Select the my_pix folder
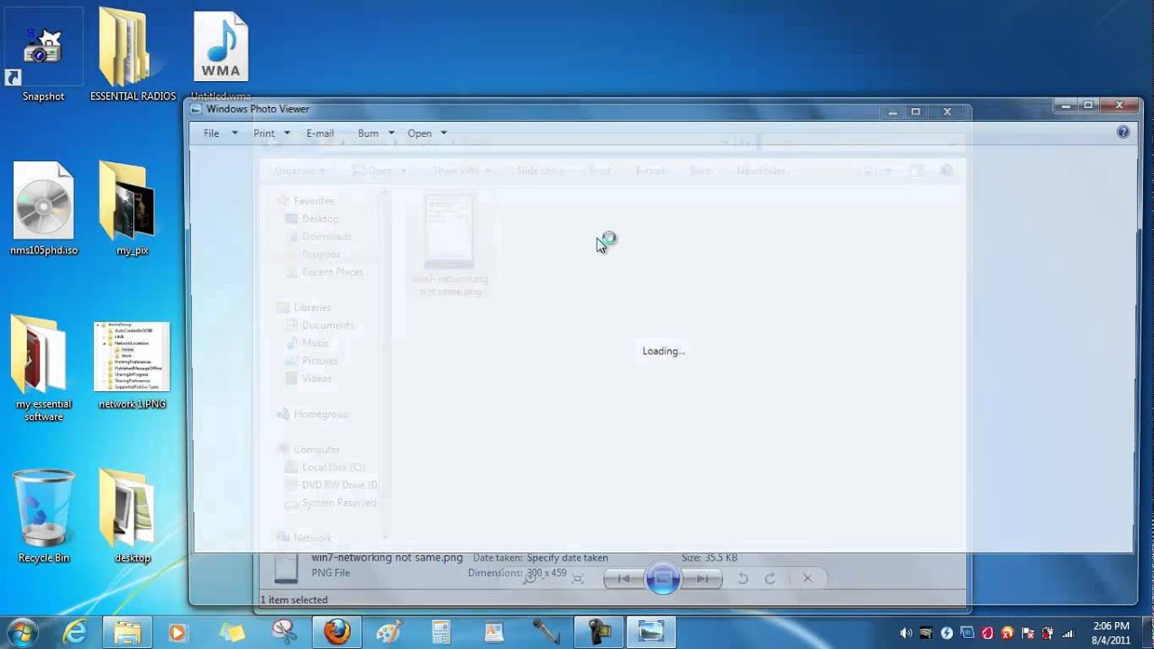 pos(132,209)
